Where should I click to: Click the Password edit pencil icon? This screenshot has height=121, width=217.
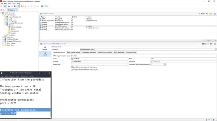[152, 62]
